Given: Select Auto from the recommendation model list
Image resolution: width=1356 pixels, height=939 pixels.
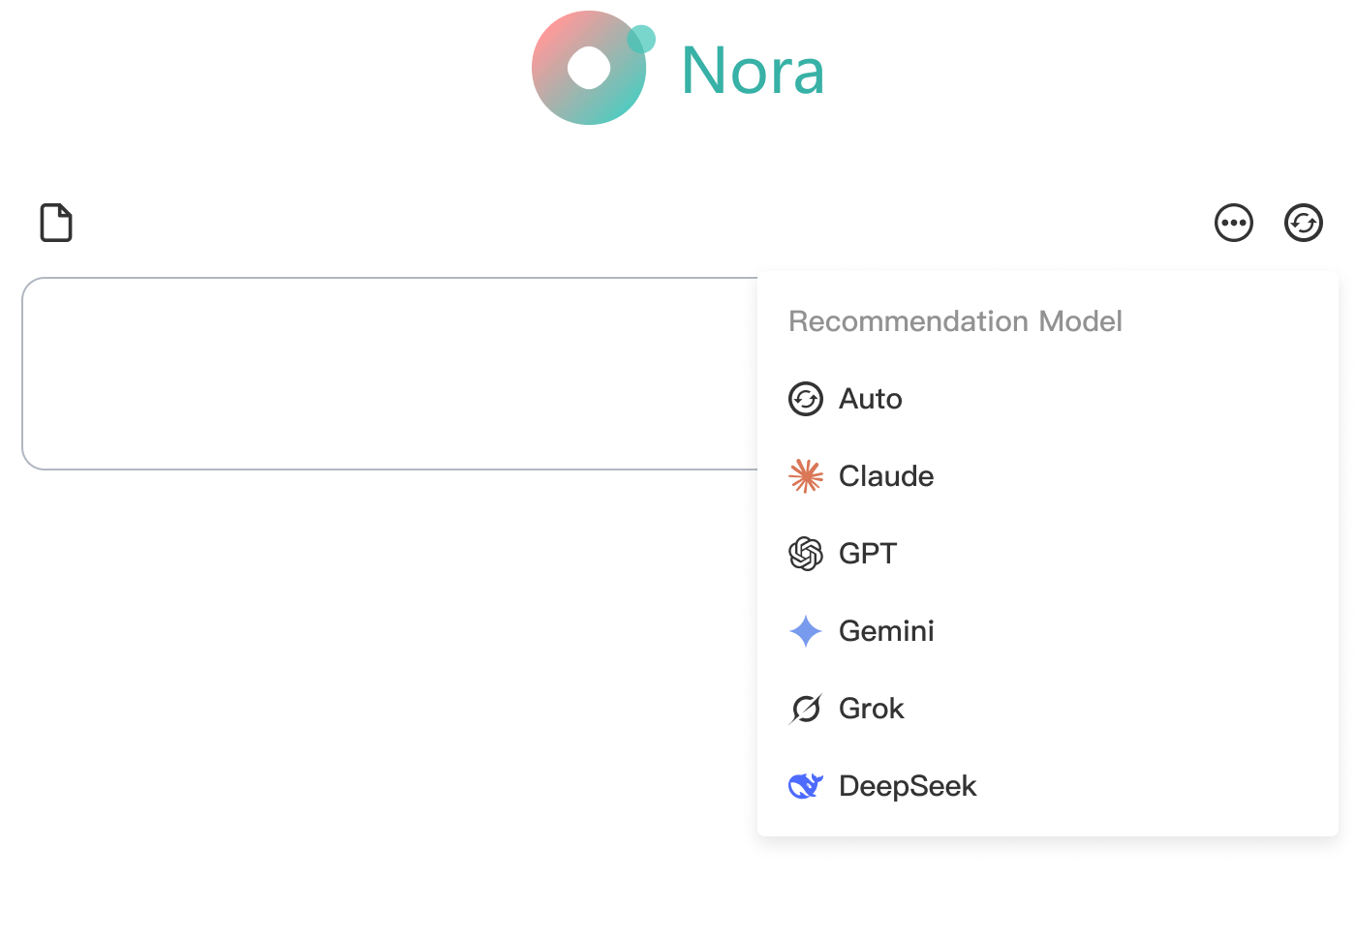Looking at the screenshot, I should click(x=870, y=399).
